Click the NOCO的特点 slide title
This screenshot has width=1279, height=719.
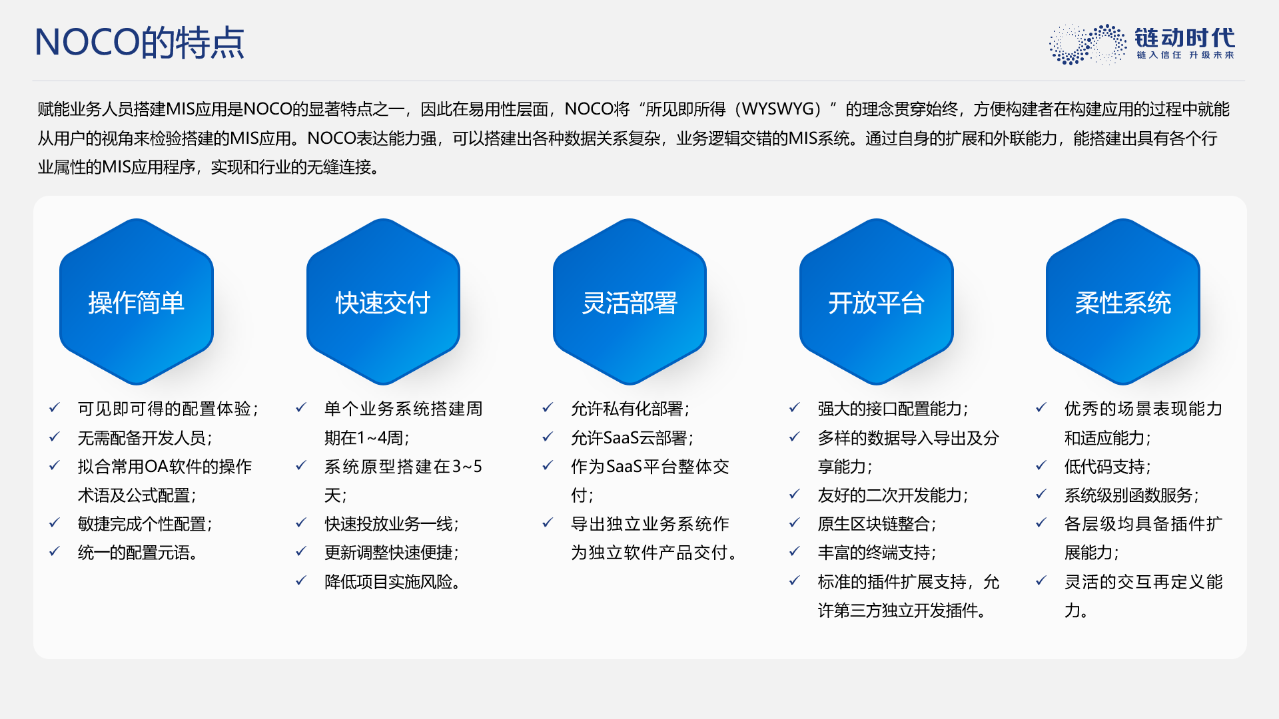pyautogui.click(x=139, y=43)
